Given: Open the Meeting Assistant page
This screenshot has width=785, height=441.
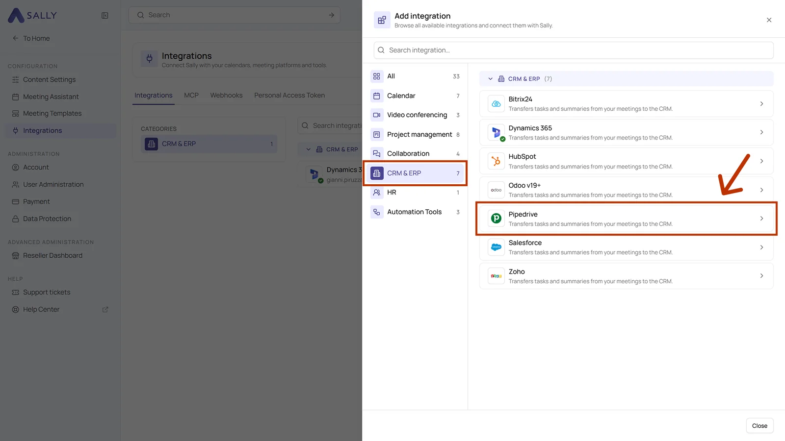Looking at the screenshot, I should pos(51,97).
